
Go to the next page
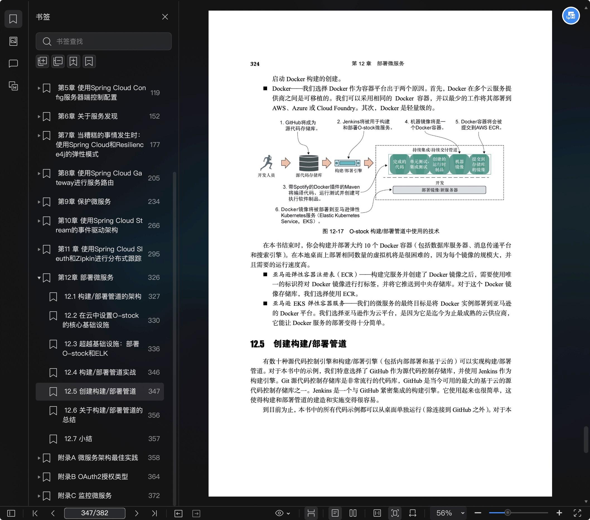pos(137,513)
